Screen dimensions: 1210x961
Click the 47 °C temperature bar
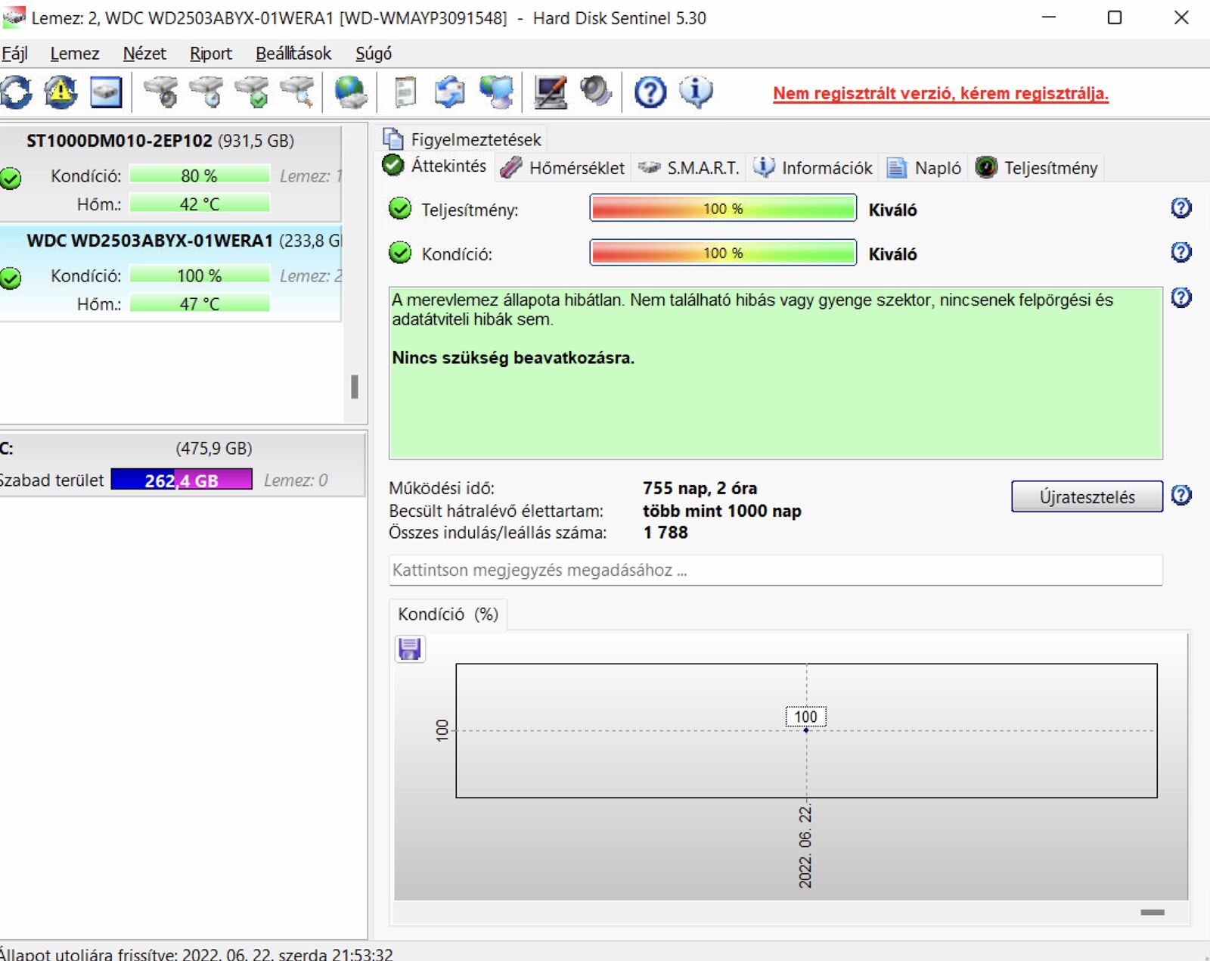(x=200, y=303)
